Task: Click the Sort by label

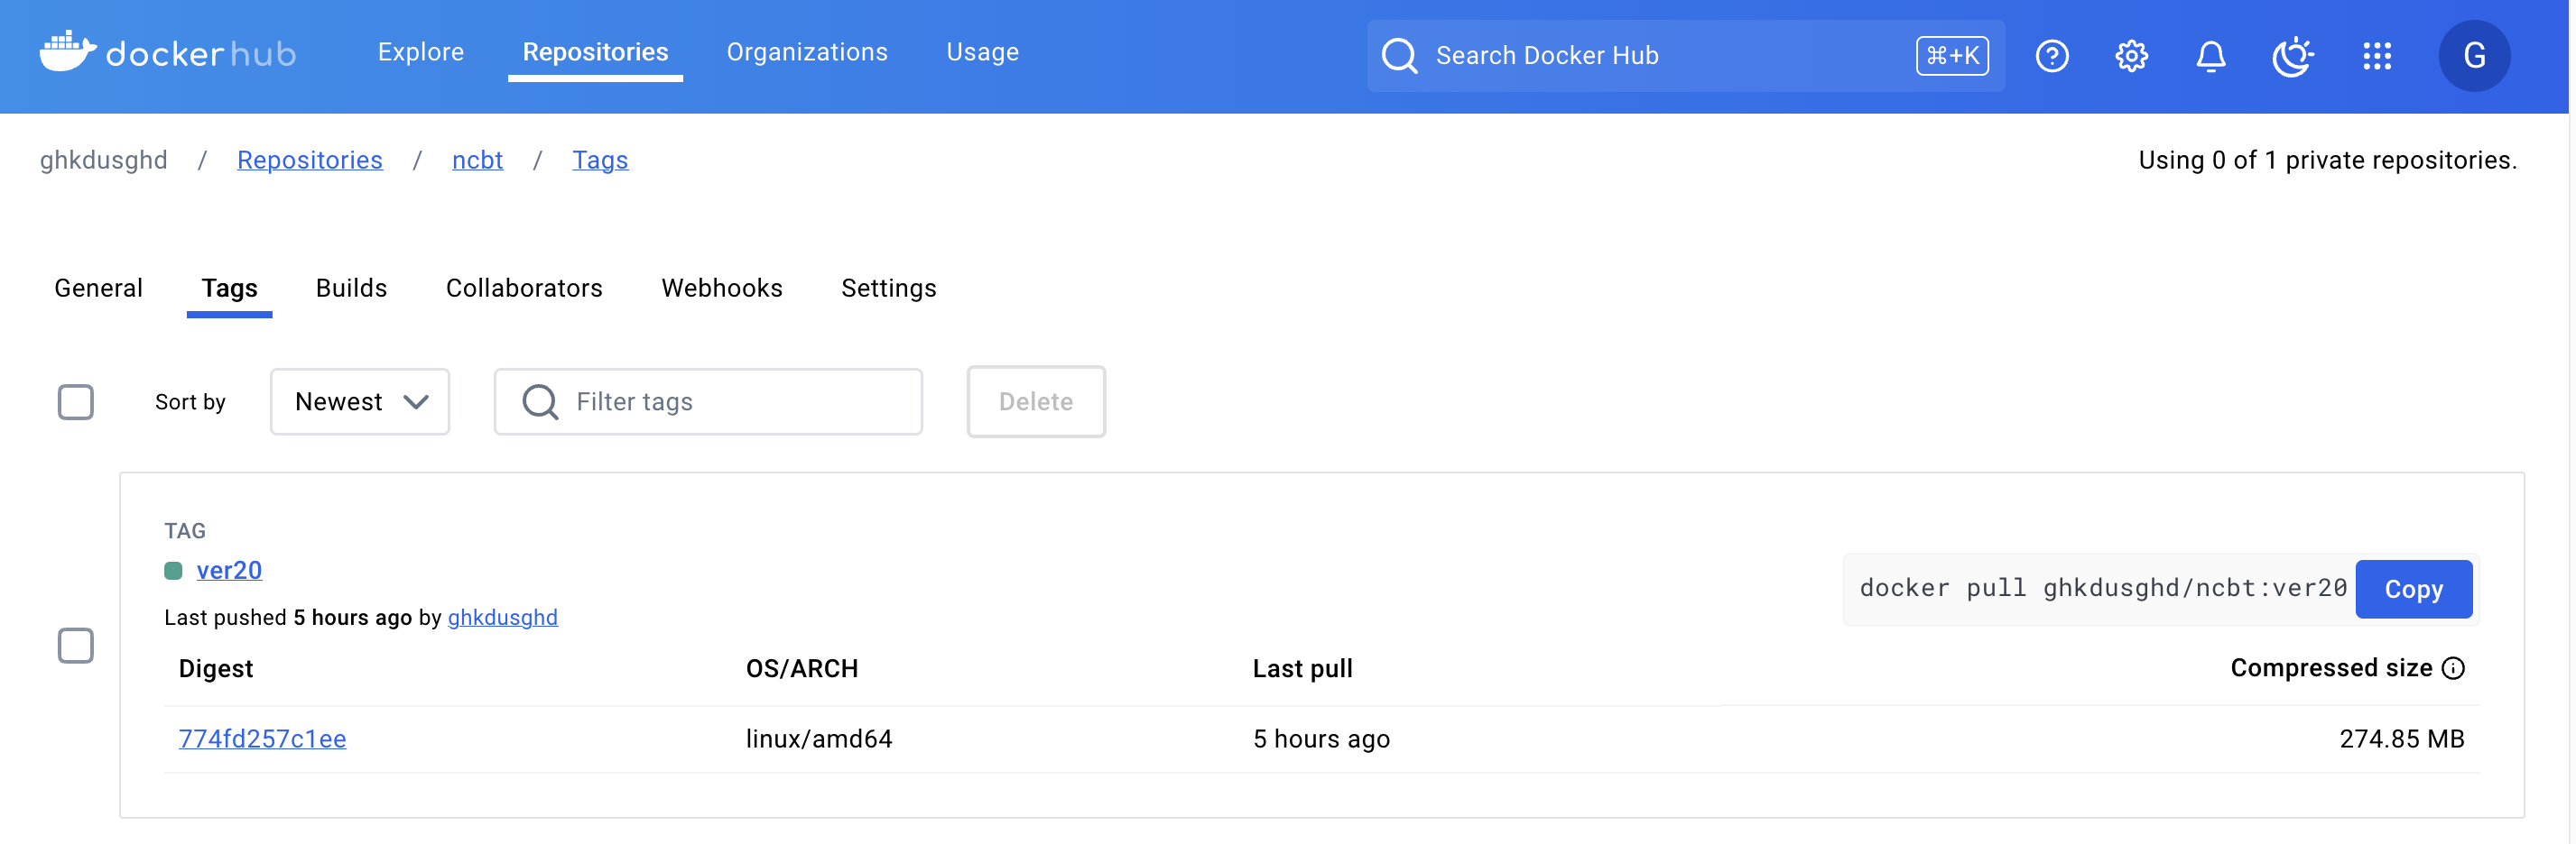Action: 190,401
